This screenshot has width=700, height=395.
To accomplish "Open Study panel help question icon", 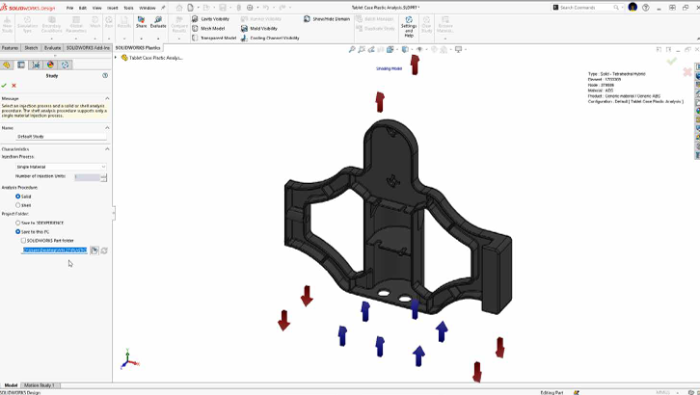I will (105, 76).
